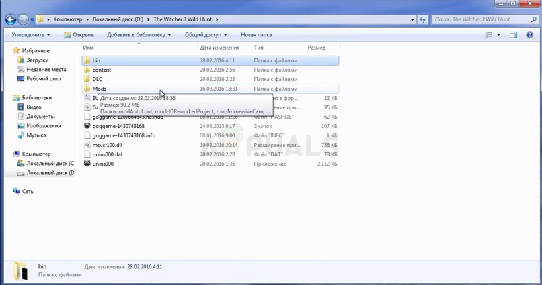Click the Mods folder icon

[x=87, y=89]
